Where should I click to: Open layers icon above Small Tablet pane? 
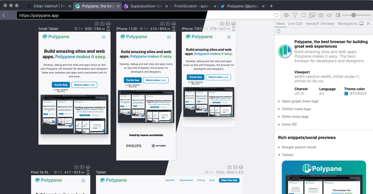click(108, 24)
